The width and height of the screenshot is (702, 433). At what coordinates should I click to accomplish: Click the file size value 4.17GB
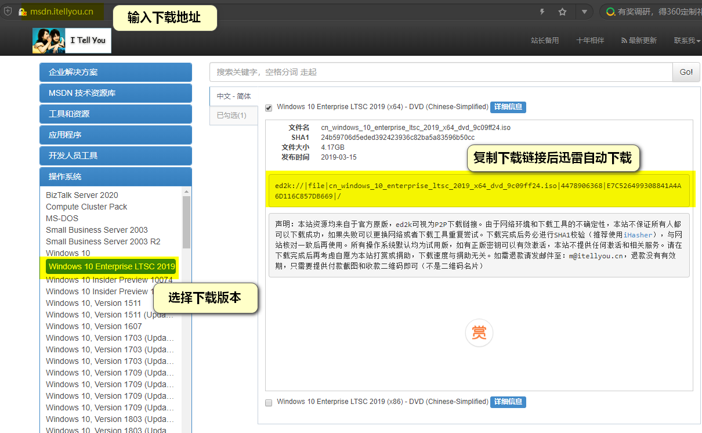(333, 147)
